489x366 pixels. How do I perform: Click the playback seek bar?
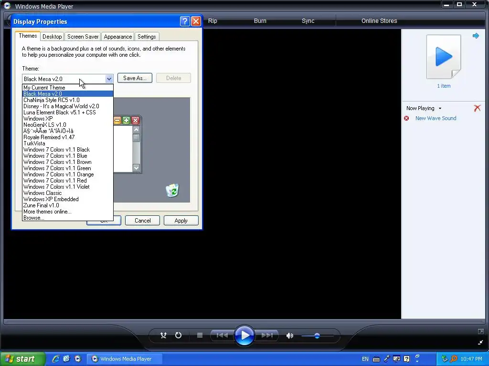tap(244, 322)
